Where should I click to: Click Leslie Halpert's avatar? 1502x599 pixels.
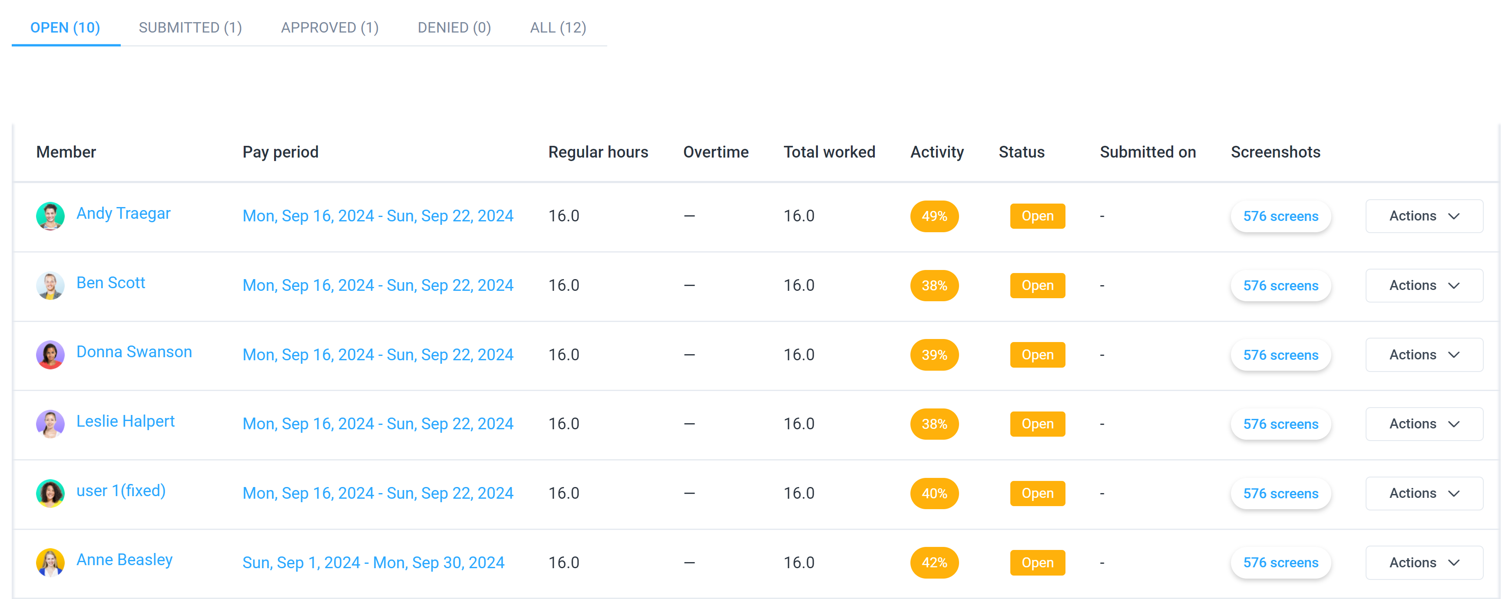50,424
